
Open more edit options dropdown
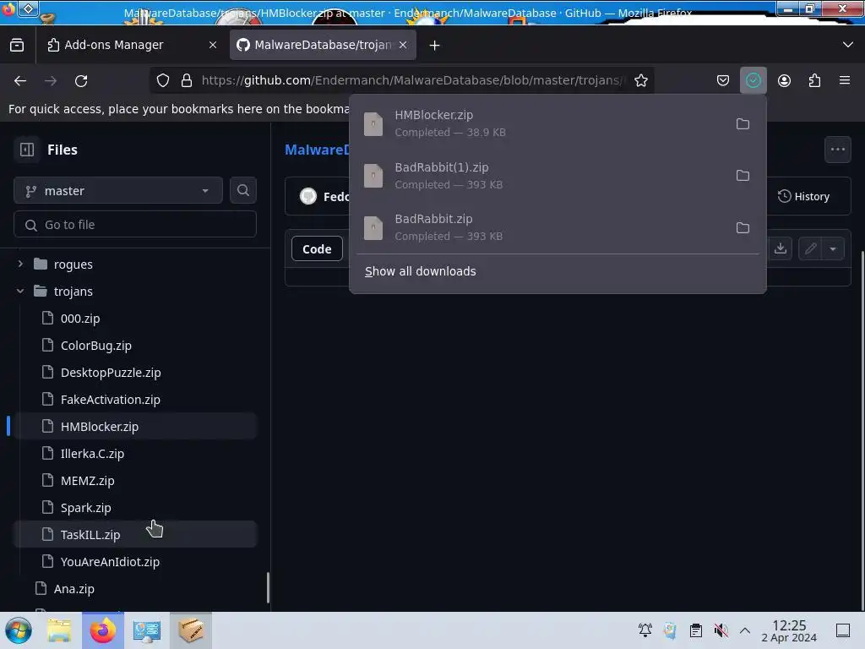(833, 248)
